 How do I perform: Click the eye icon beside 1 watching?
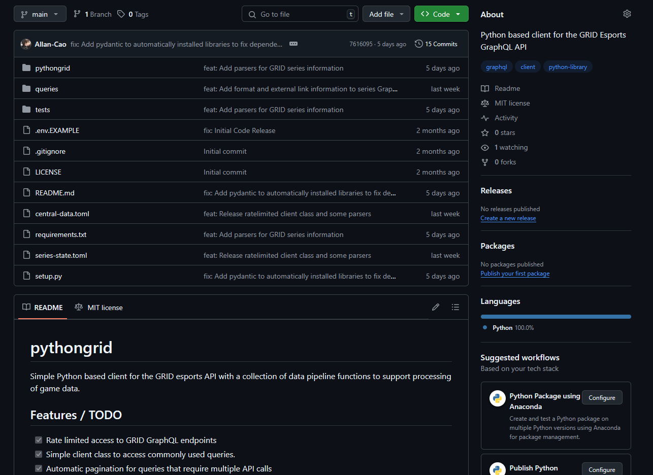[485, 147]
